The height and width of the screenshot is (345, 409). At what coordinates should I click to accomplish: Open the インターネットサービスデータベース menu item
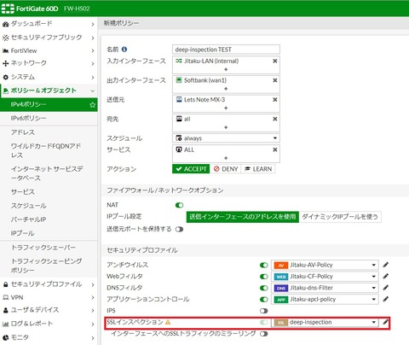tap(49, 173)
